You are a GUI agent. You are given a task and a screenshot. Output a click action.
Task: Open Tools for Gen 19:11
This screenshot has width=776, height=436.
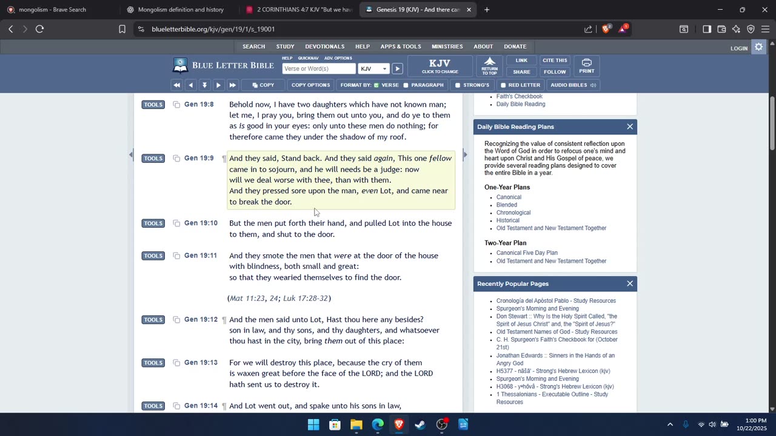tap(153, 256)
